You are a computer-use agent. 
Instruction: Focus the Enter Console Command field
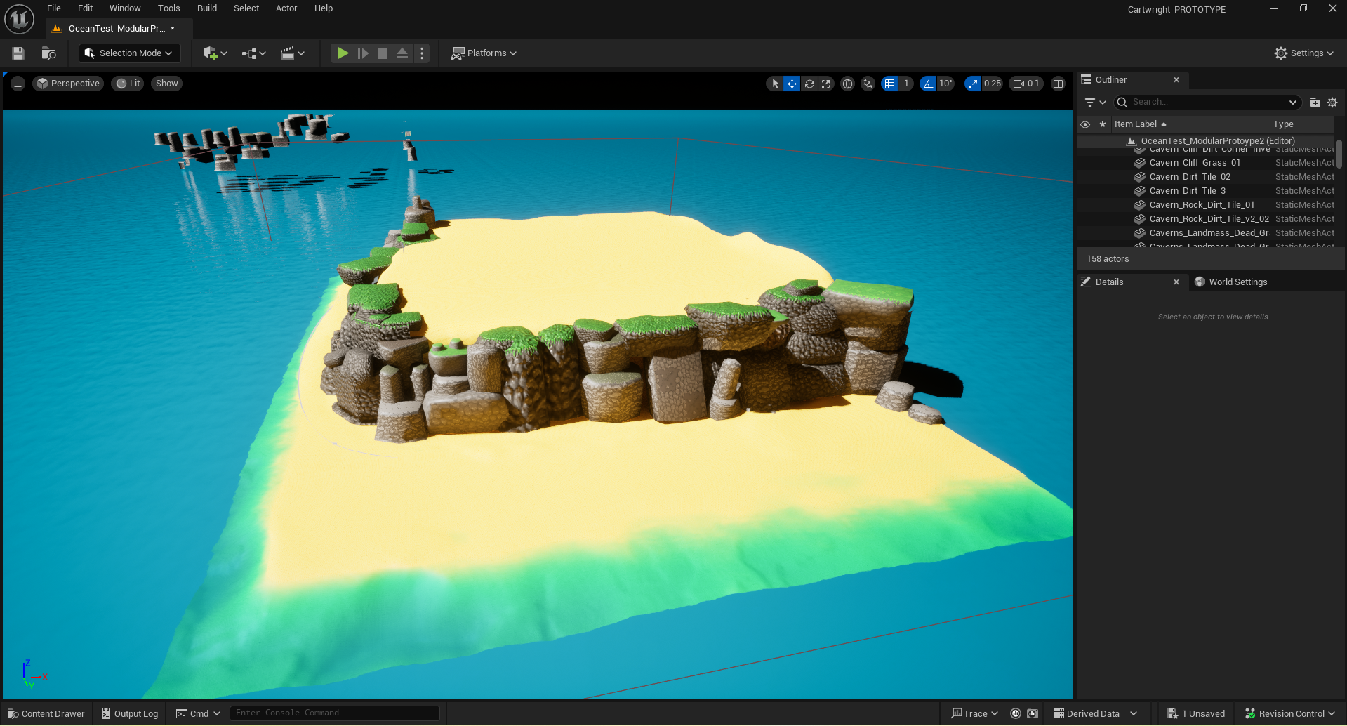335,713
